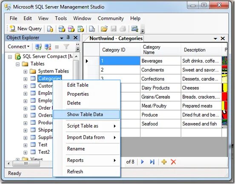Switch to Northwind - Categories tab
235x184 pixels.
click(x=116, y=38)
